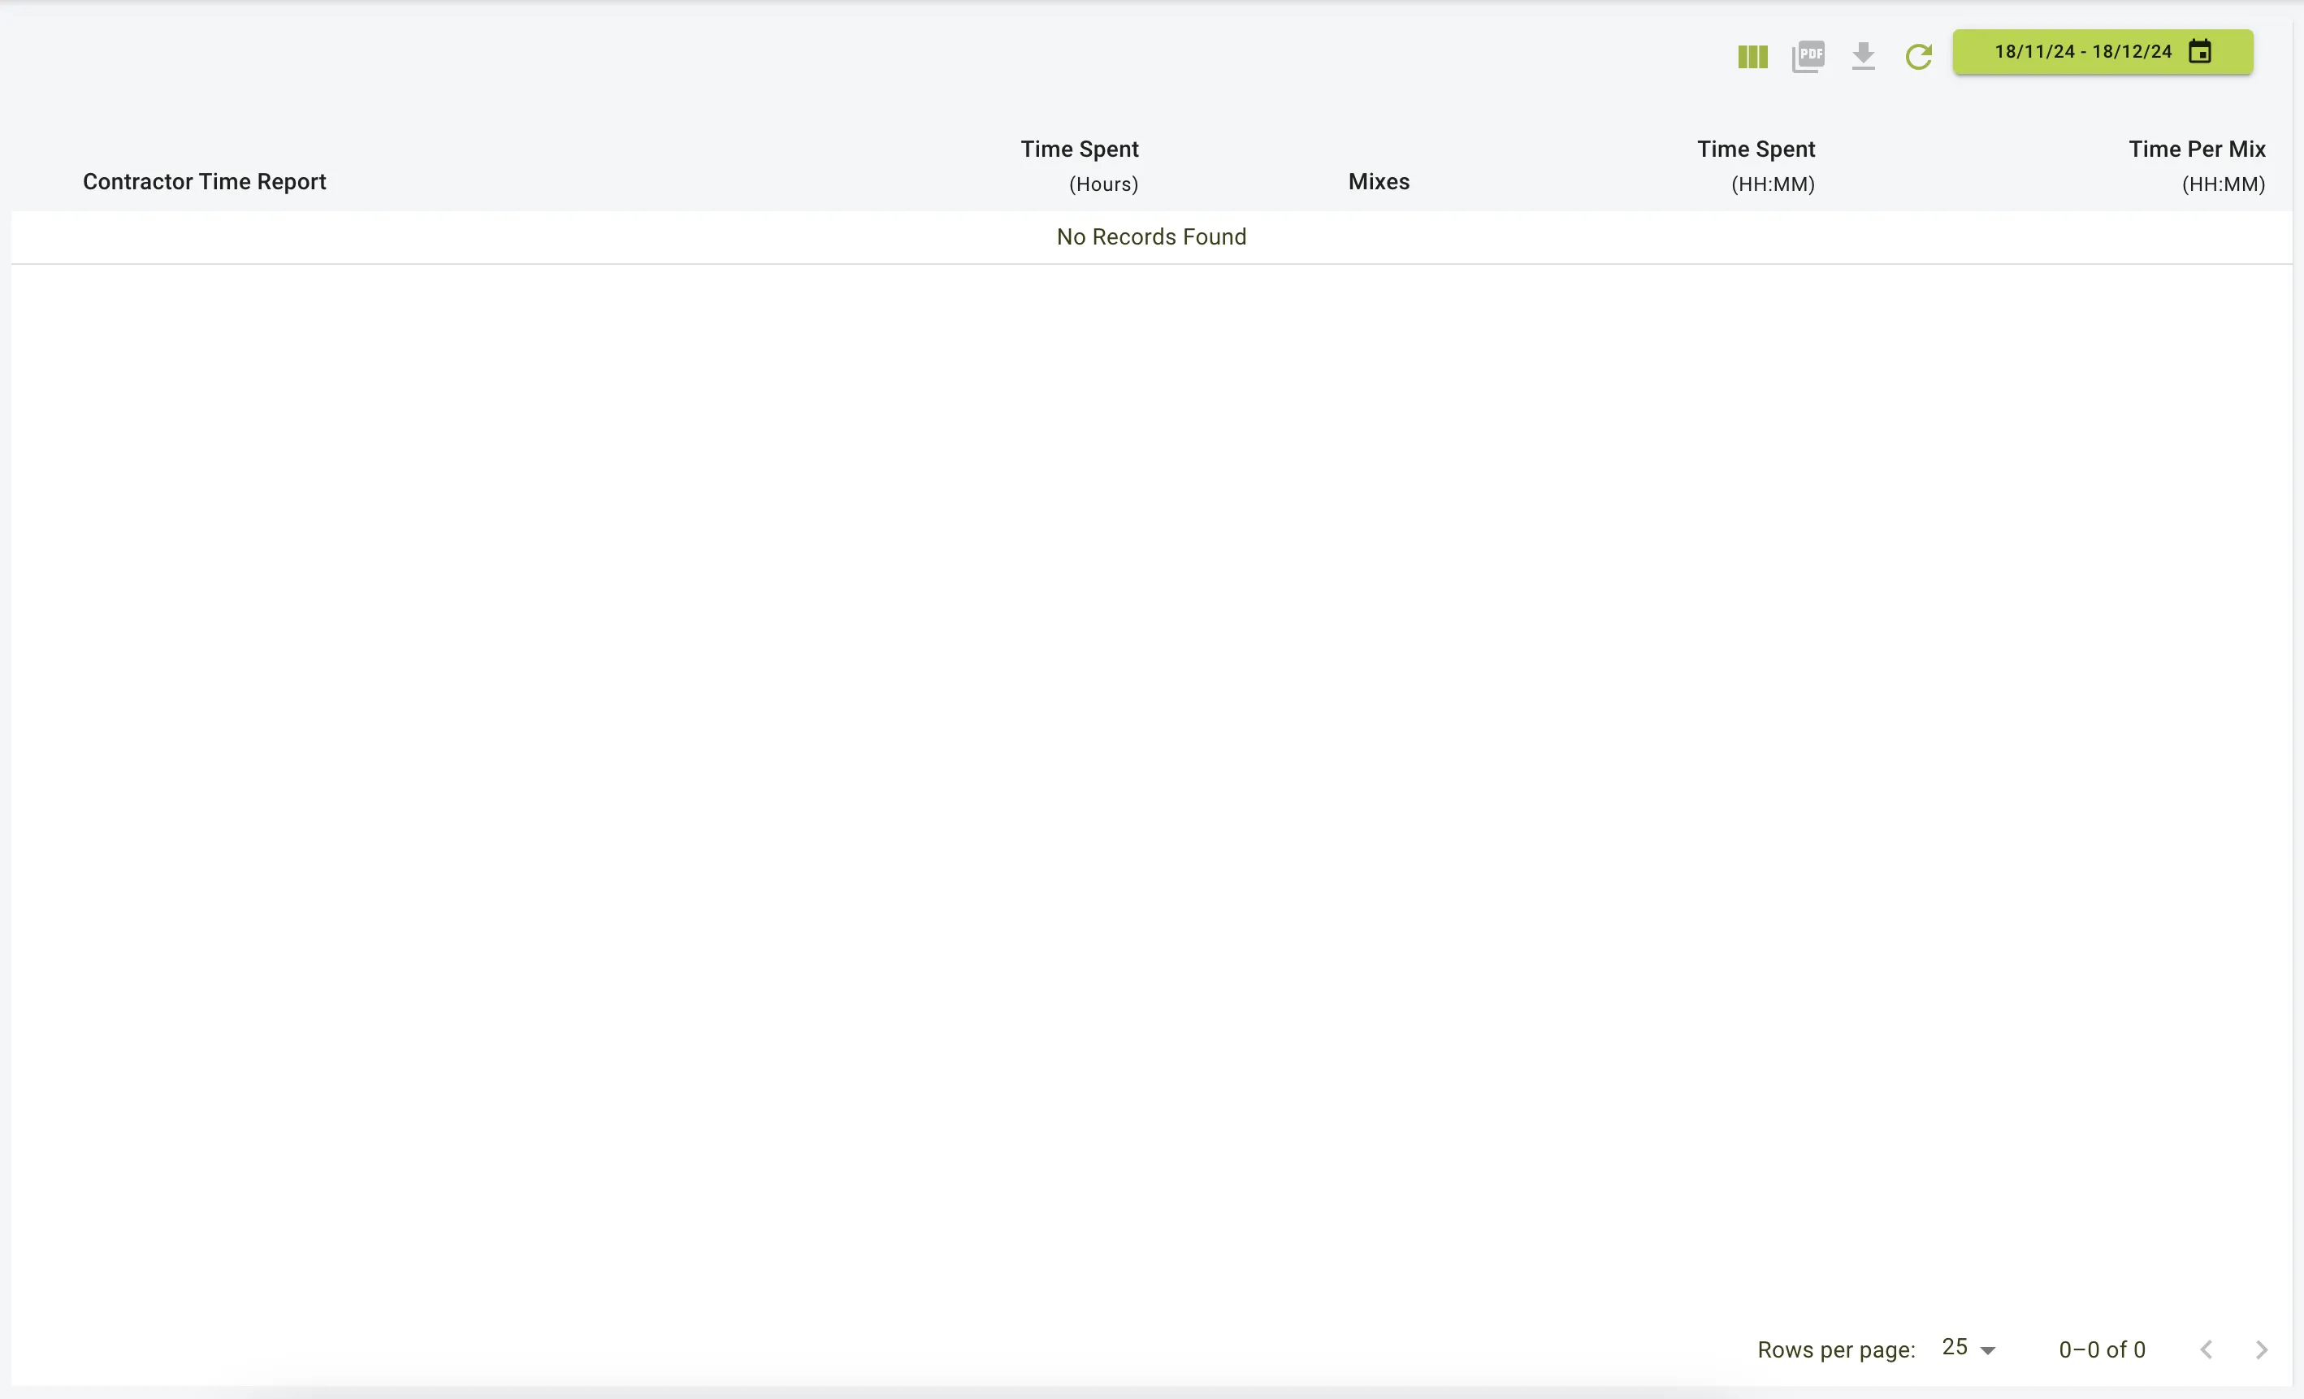Viewport: 2304px width, 1399px height.
Task: Go to the next page with the right chevron
Action: pyautogui.click(x=2263, y=1349)
